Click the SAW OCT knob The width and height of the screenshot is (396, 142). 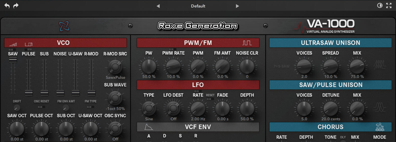[x=17, y=129]
